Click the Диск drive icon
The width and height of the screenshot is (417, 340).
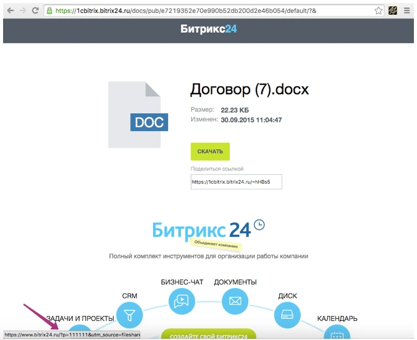point(287,315)
